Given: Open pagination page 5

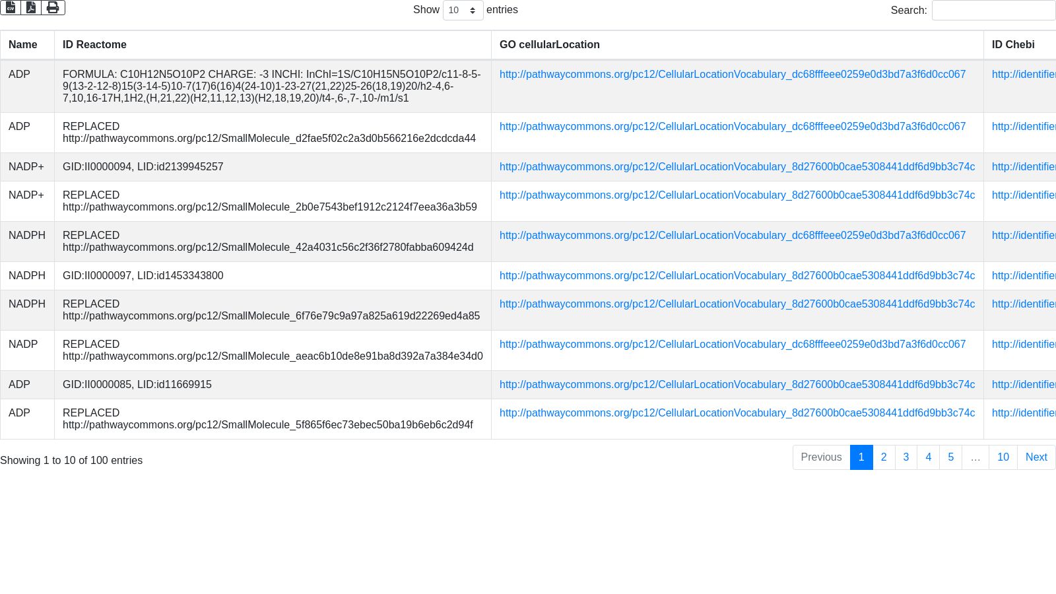Looking at the screenshot, I should coord(951,457).
